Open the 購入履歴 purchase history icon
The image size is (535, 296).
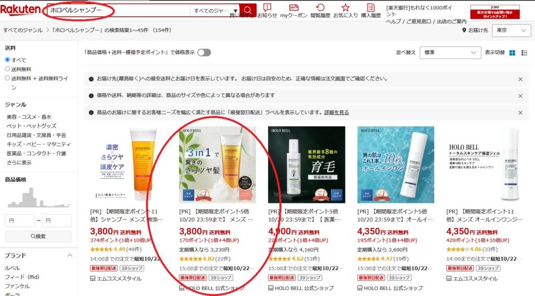tap(370, 8)
